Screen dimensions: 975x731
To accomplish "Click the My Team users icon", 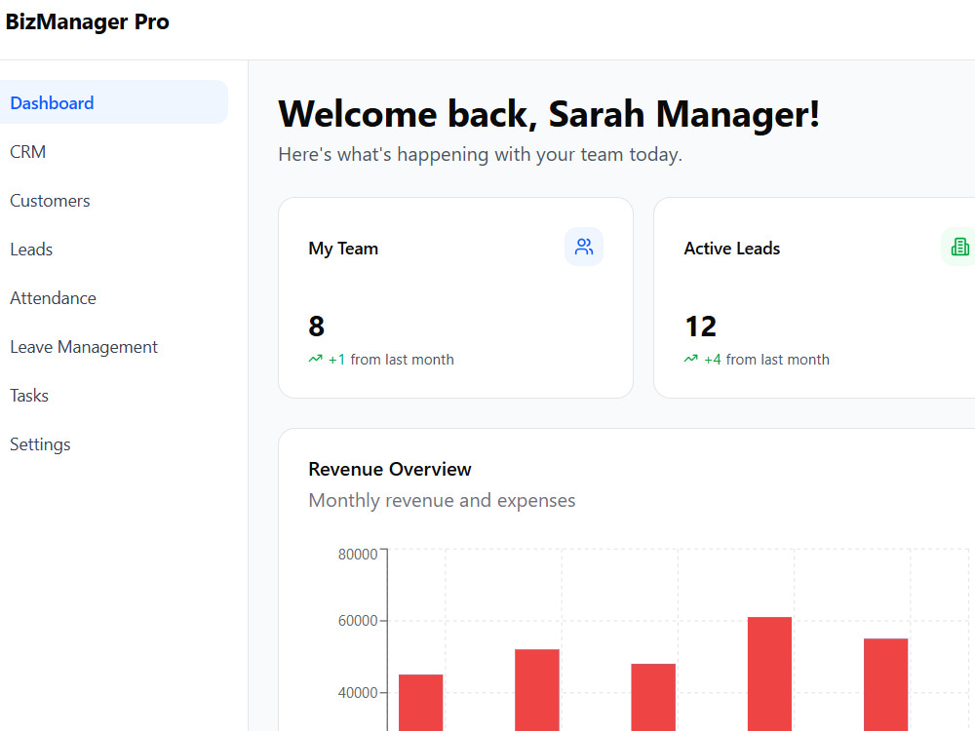I will [x=584, y=247].
